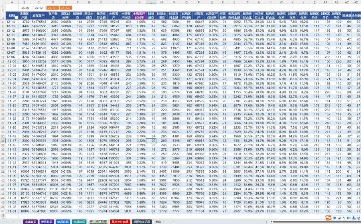
Task: Click the Sogou input method S icon
Action: (x=329, y=218)
